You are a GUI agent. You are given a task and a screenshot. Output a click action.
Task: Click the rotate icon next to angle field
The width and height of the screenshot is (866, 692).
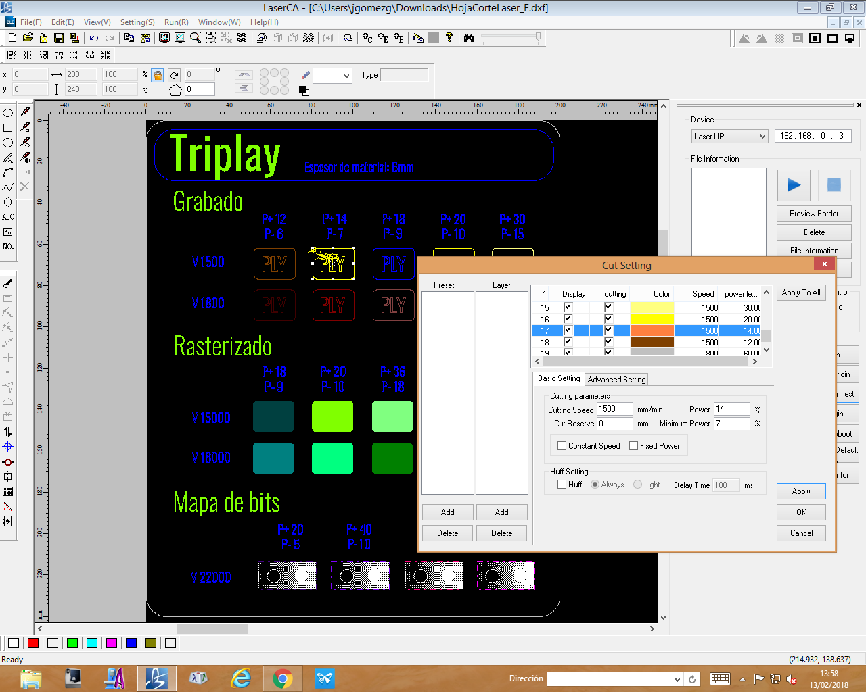click(x=175, y=75)
